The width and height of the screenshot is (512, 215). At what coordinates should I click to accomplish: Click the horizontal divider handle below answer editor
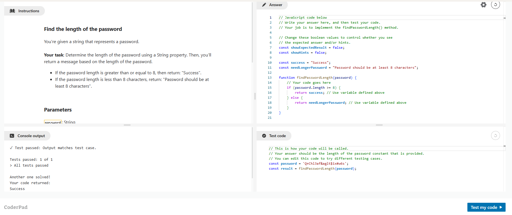[379, 125]
